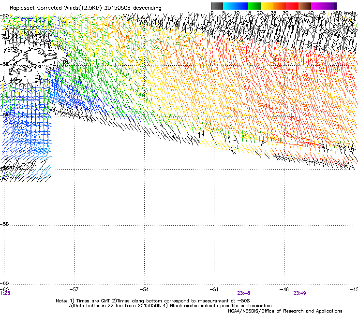Click the gray 0-5 knots legend swatch

click(x=217, y=6)
